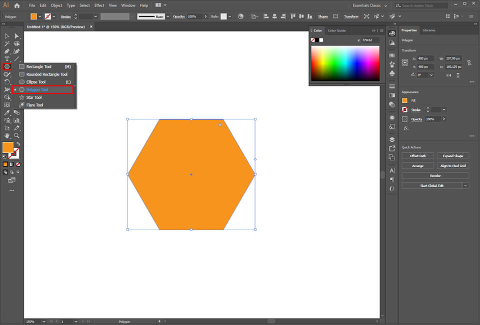The width and height of the screenshot is (480, 325).
Task: Open the rotation angle dropdown in Transform
Action: [431, 75]
